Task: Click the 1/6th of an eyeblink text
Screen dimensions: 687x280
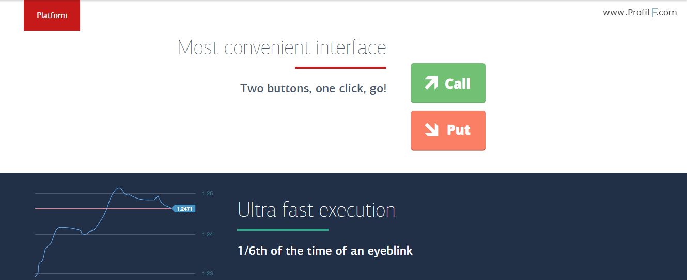Action: (325, 251)
